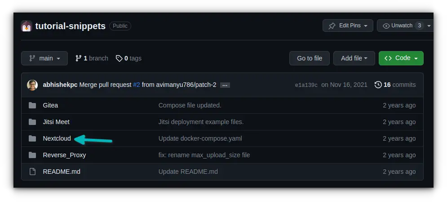Screen dimensions: 447x202
Task: Click the Nextcloud folder icon
Action: (x=32, y=139)
